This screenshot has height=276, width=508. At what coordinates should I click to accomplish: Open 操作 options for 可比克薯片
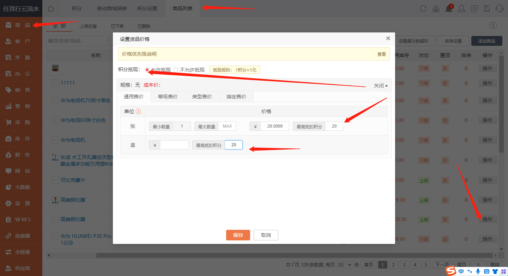click(x=487, y=180)
